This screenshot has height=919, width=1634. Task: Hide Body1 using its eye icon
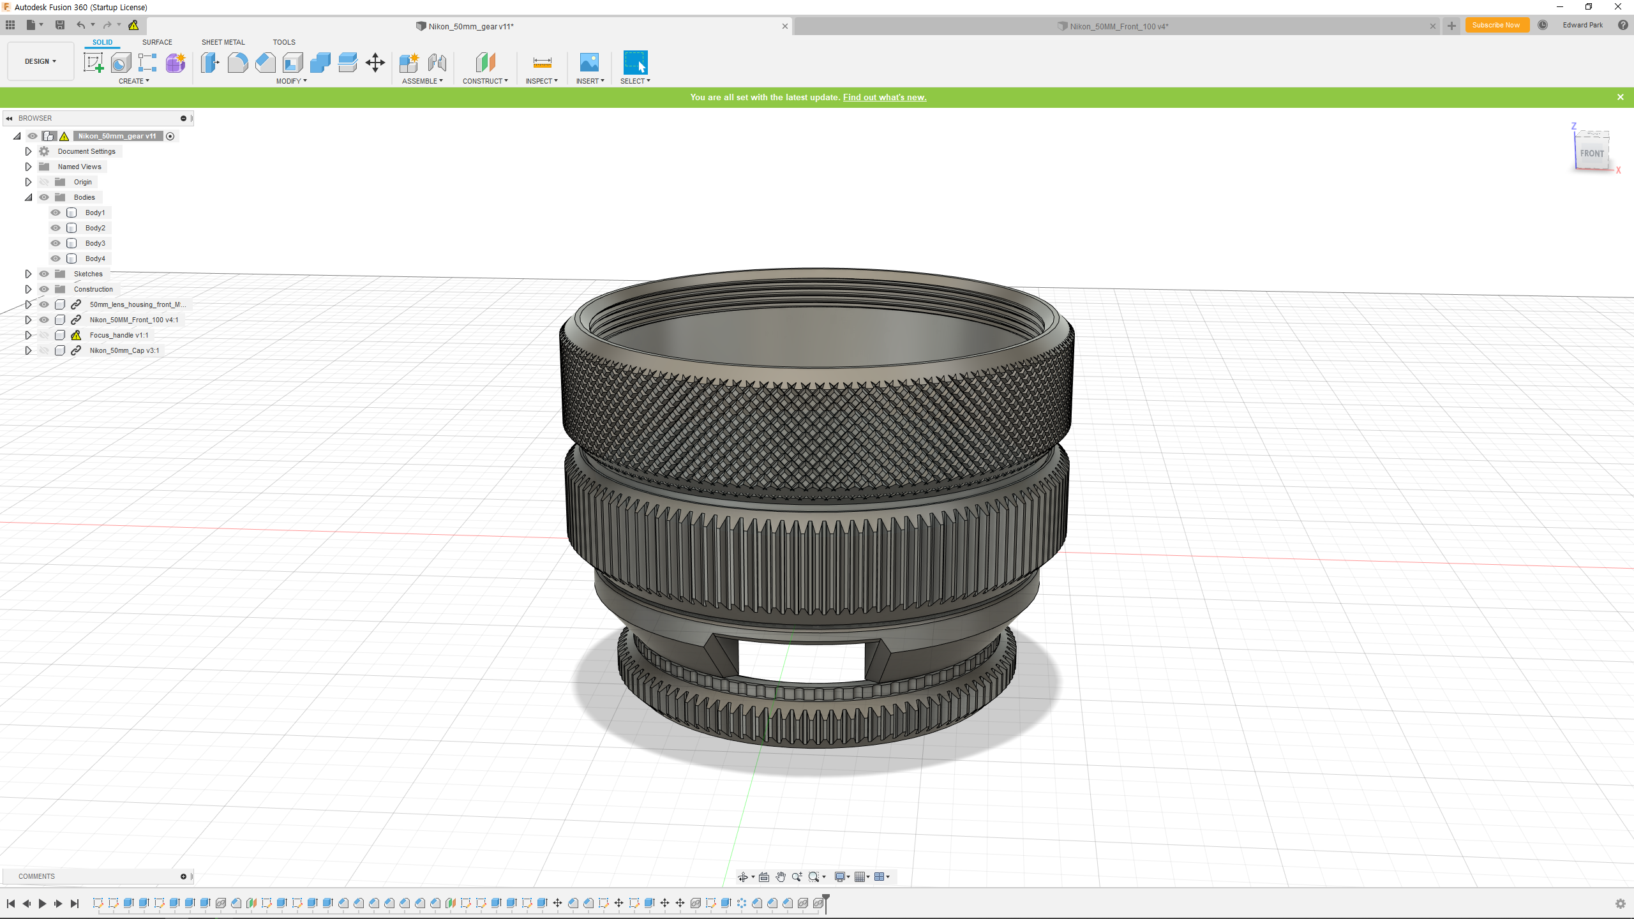pos(56,213)
